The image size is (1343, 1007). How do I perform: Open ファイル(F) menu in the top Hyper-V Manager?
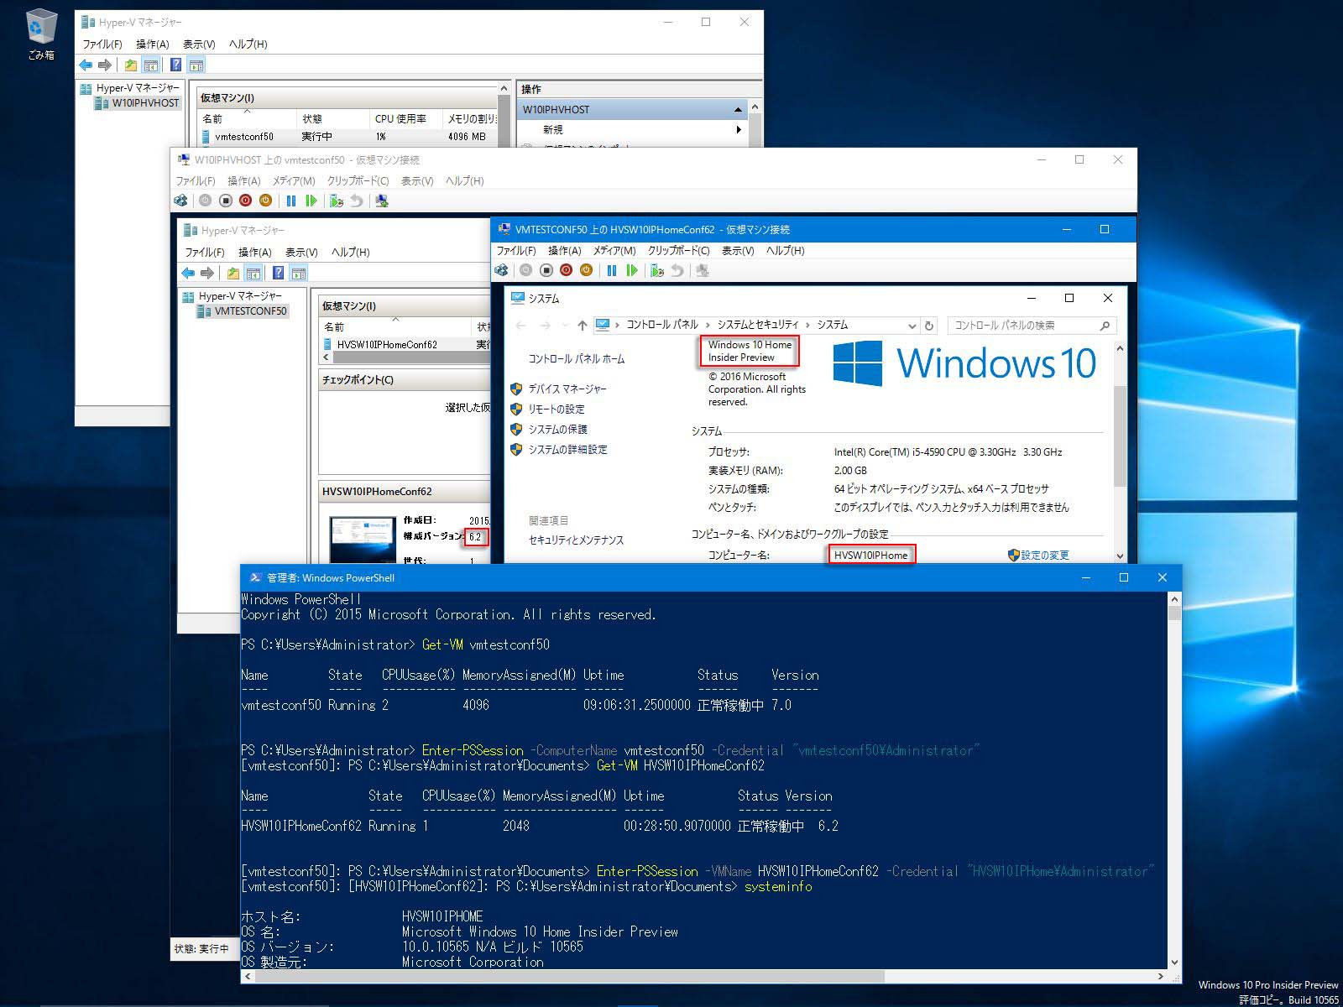[102, 44]
